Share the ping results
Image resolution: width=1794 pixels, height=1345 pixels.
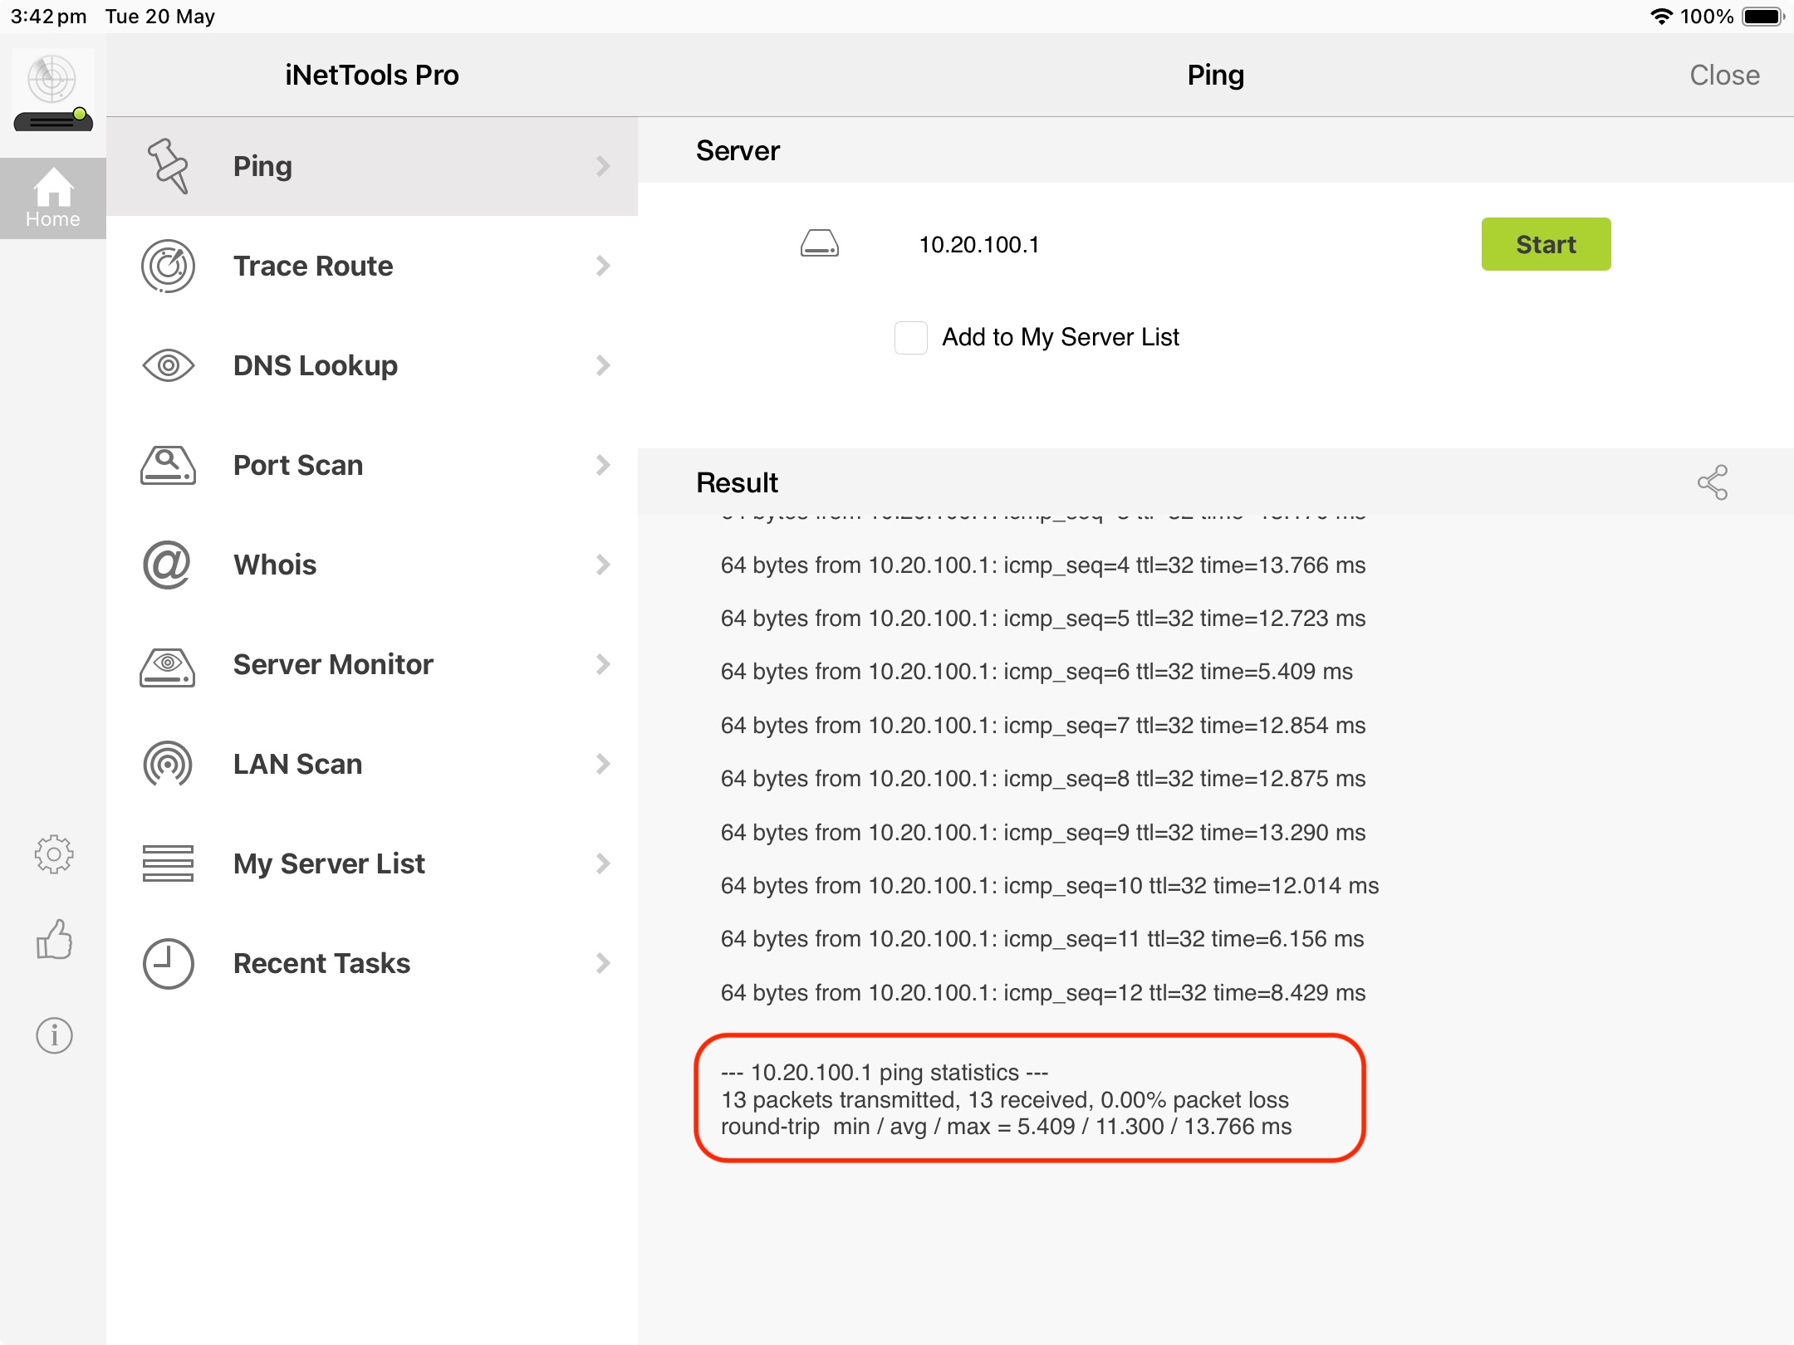pyautogui.click(x=1713, y=482)
